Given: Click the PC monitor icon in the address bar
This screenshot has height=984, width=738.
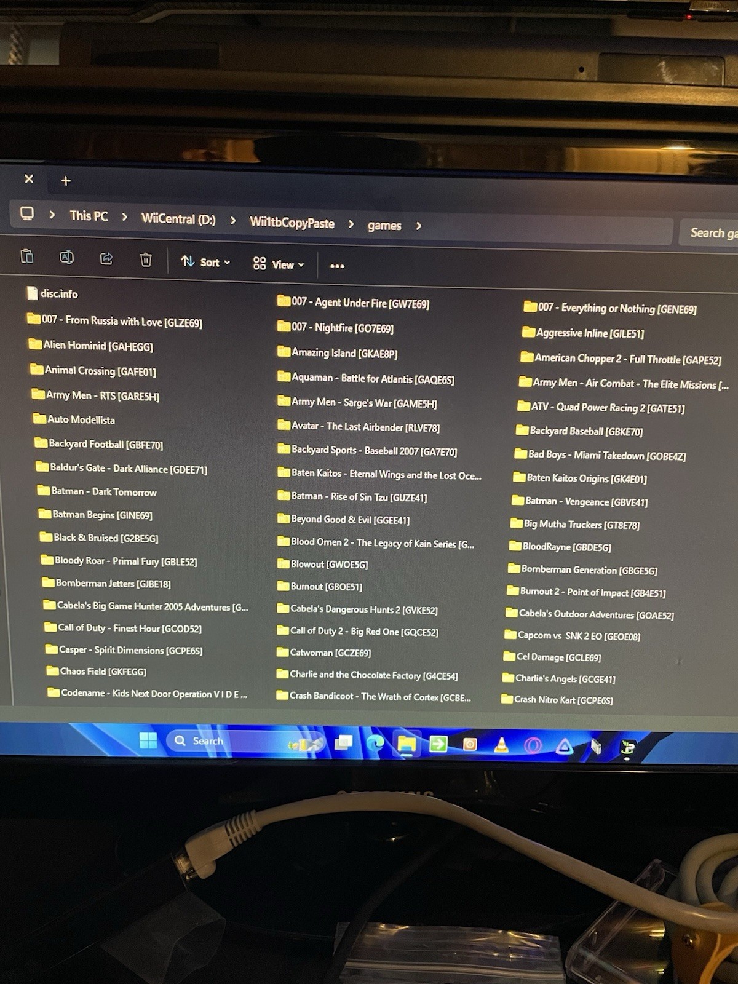Looking at the screenshot, I should point(27,213).
